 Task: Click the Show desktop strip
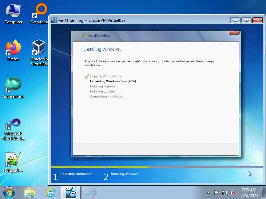coord(263,192)
